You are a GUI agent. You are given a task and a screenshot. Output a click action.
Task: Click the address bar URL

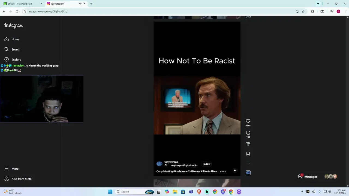point(48,11)
